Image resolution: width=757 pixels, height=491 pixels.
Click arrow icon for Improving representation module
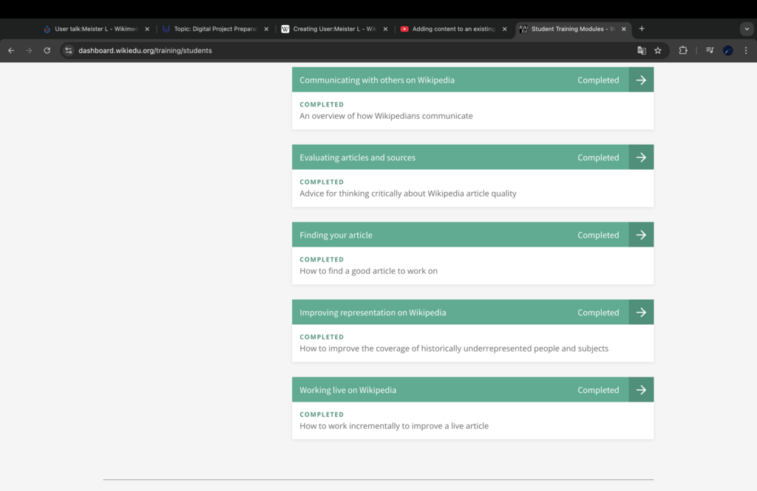(641, 312)
